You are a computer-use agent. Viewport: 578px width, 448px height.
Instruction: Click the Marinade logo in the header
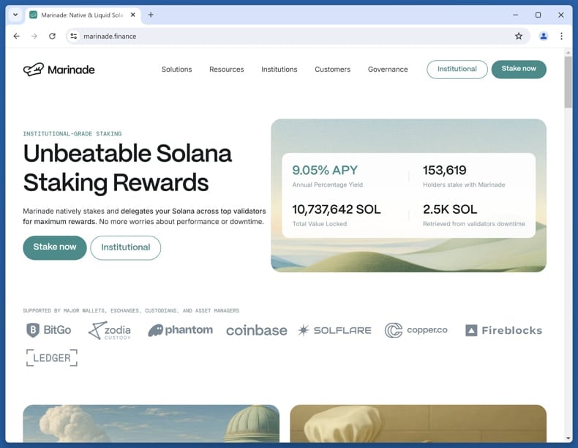(x=59, y=70)
